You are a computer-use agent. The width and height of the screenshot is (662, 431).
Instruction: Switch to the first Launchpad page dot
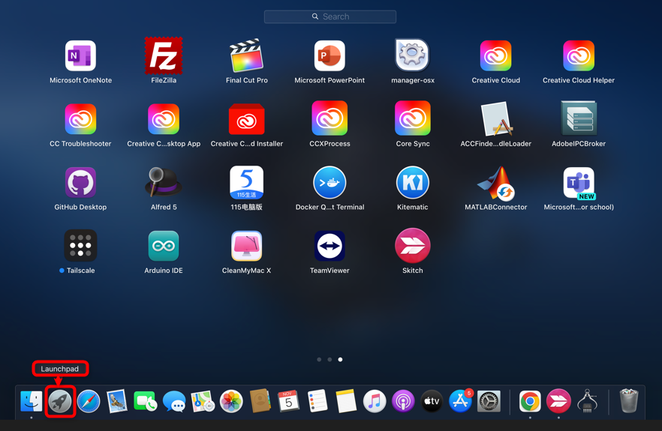pyautogui.click(x=319, y=360)
